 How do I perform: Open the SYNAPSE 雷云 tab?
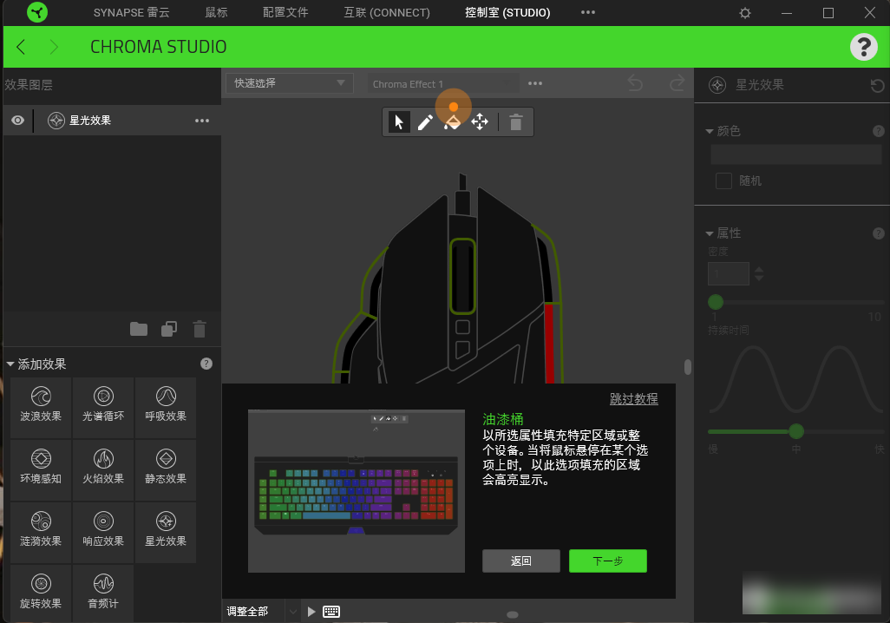[132, 12]
